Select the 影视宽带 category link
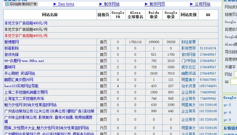The width and height of the screenshot is (237, 135). tap(188, 48)
